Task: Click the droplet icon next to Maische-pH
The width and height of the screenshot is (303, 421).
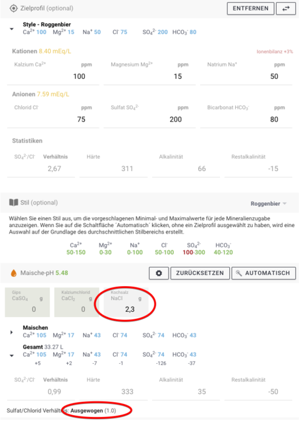Action: click(13, 273)
